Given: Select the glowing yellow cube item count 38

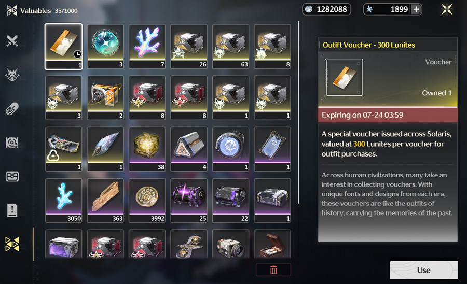Looking at the screenshot, I should tap(147, 149).
